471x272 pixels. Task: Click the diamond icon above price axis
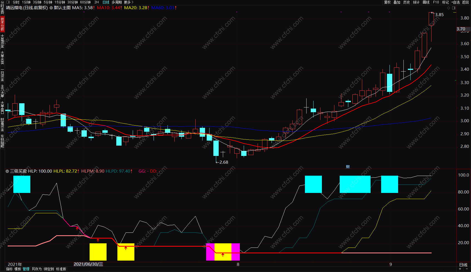click(448, 8)
